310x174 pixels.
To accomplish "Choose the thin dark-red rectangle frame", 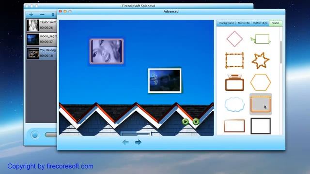I will (x=234, y=126).
